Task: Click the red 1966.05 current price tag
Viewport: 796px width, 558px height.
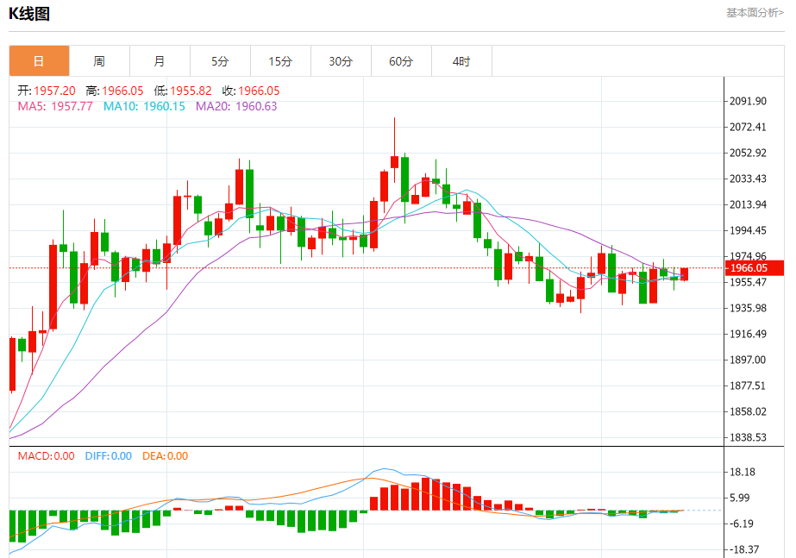Action: 755,268
